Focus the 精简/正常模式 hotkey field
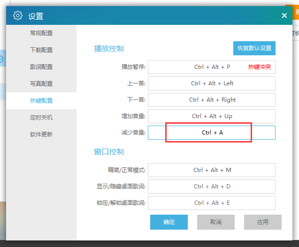This screenshot has width=299, height=247. (211, 170)
